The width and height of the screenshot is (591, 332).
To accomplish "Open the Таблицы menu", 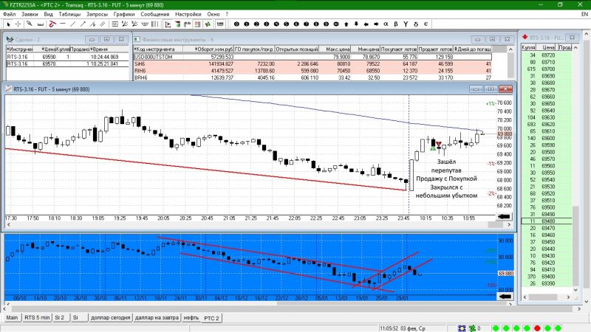I will tap(69, 14).
